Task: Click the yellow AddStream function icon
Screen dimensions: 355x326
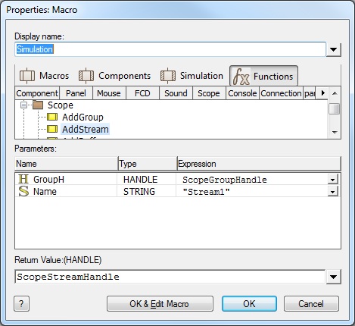Action: click(52, 129)
